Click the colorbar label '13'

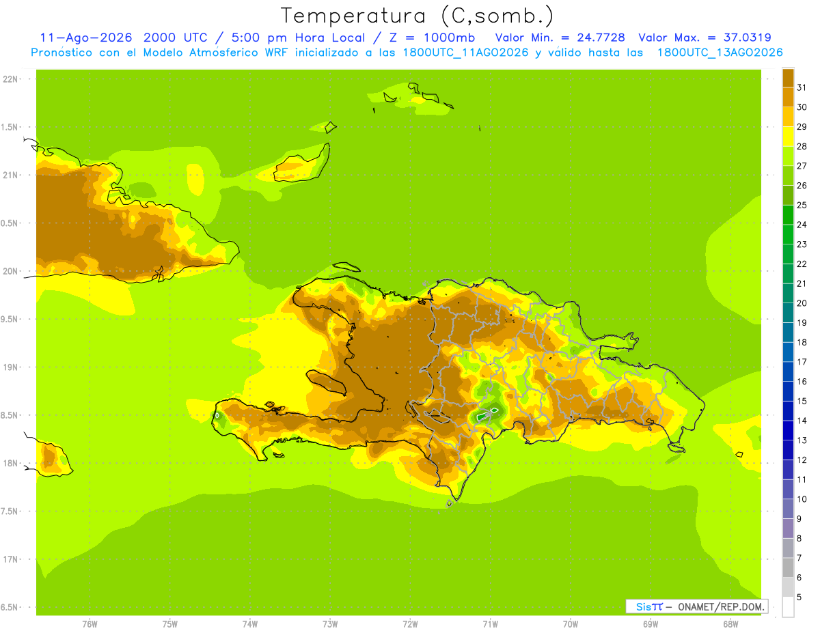[802, 440]
